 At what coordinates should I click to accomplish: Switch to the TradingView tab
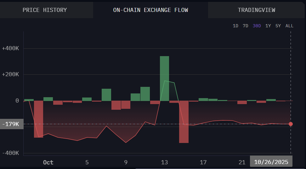tap(256, 10)
